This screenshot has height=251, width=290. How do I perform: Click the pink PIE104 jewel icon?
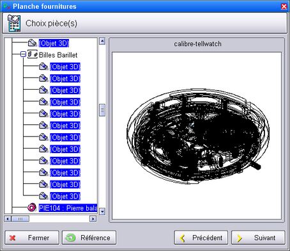(x=32, y=207)
